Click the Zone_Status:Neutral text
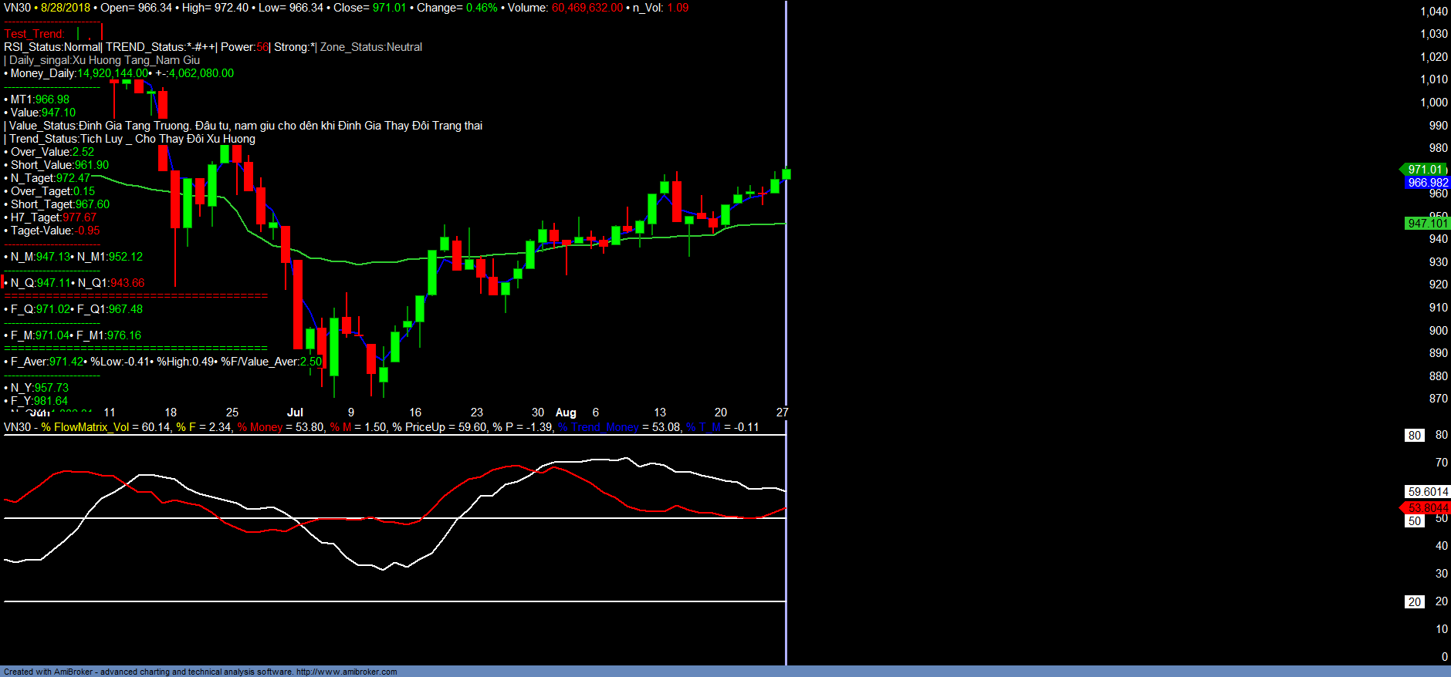Screen dimensions: 1451x677 click(371, 47)
